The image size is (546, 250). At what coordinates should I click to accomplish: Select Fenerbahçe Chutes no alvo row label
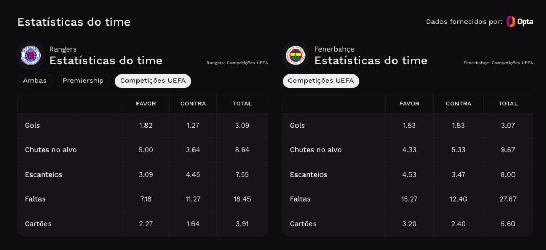(x=316, y=150)
